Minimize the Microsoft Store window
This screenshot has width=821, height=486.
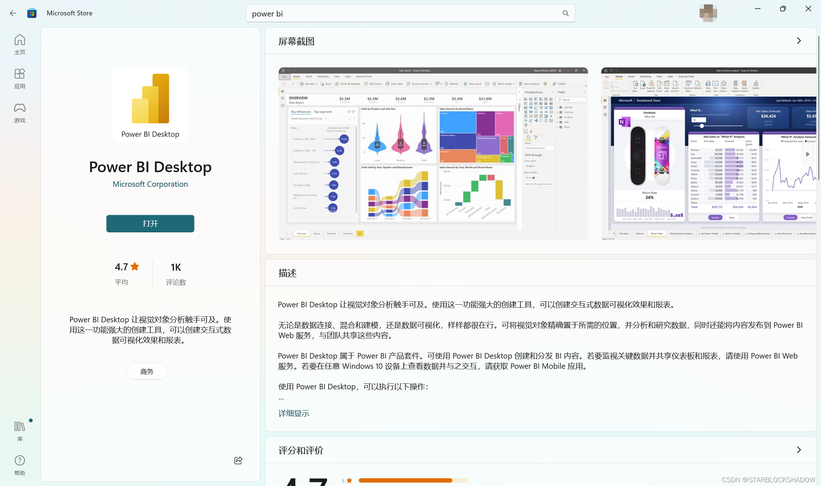click(758, 9)
